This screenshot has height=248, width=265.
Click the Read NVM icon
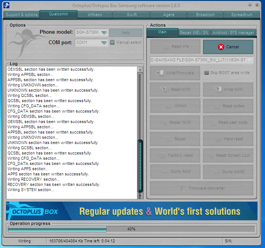164,89
